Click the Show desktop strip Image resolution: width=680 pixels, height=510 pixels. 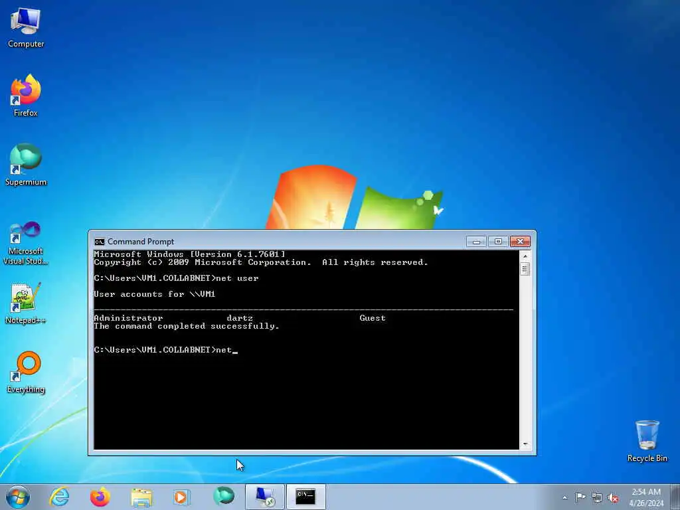coord(675,497)
